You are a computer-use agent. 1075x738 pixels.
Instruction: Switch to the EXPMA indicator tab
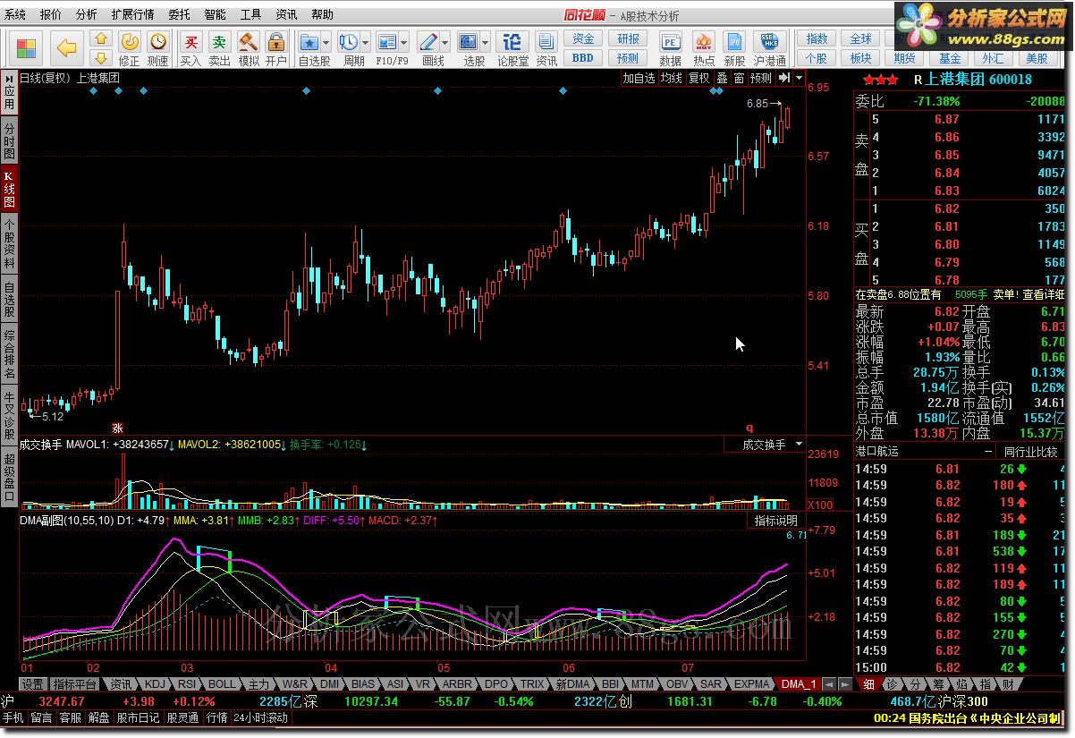[x=752, y=683]
